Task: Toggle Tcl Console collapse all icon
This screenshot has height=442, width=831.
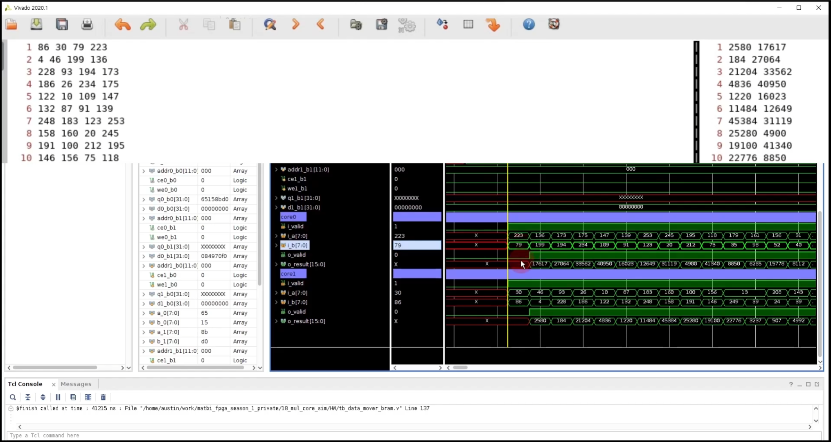Action: tap(28, 397)
